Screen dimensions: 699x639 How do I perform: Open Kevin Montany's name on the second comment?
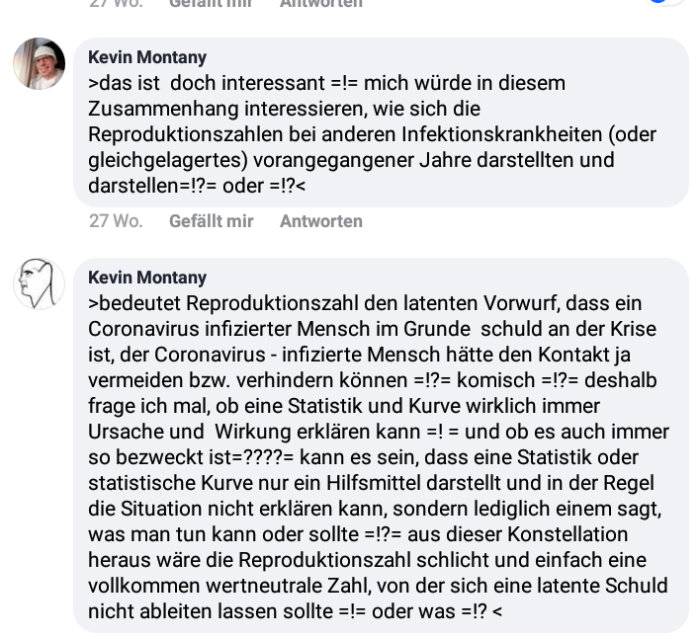(x=147, y=277)
